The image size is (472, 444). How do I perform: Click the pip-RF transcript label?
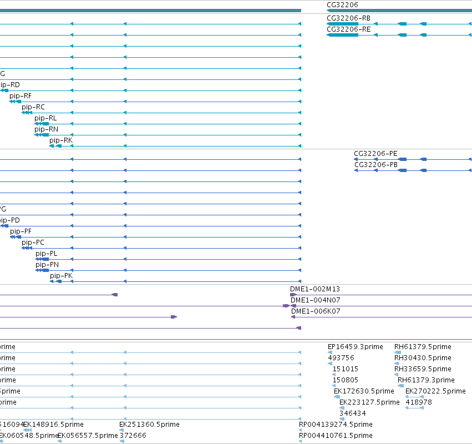[x=21, y=96]
